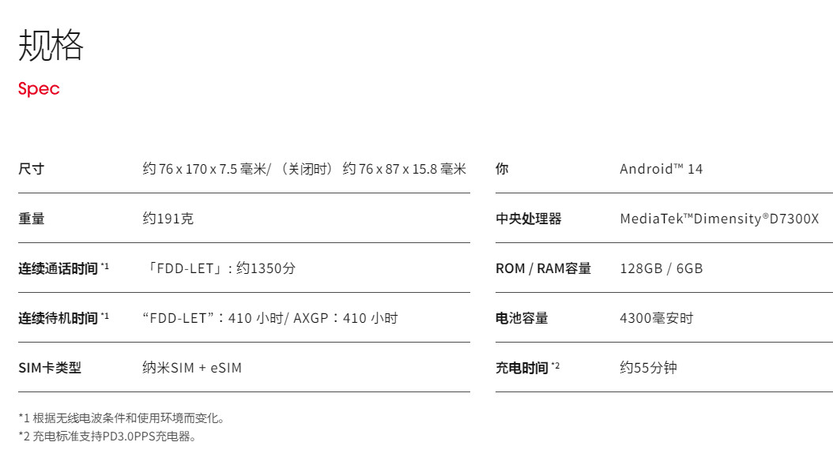
Task: Click the *1 footnote marker beside 连续通话时间
Action: [104, 267]
